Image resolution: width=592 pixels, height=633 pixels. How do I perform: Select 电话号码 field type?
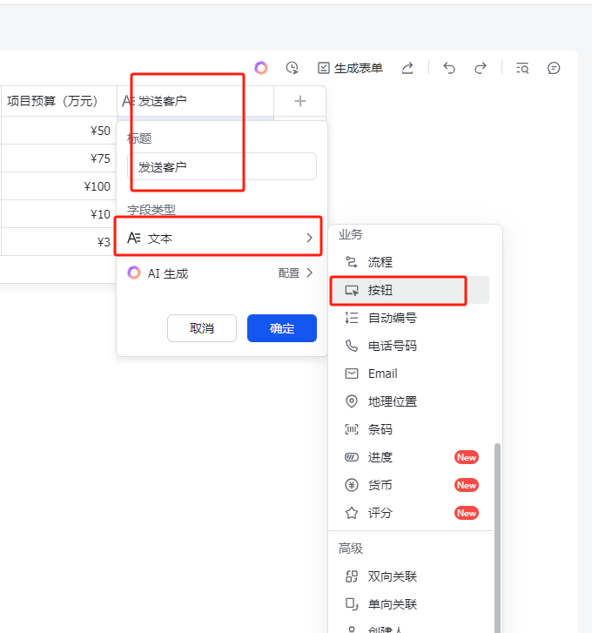point(410,346)
